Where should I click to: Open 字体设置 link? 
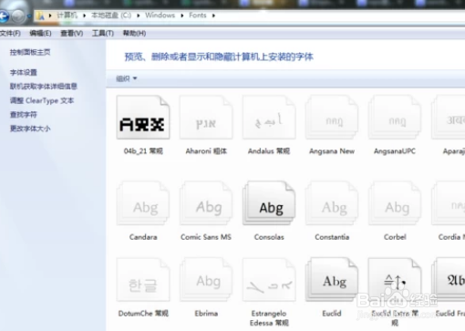[24, 72]
